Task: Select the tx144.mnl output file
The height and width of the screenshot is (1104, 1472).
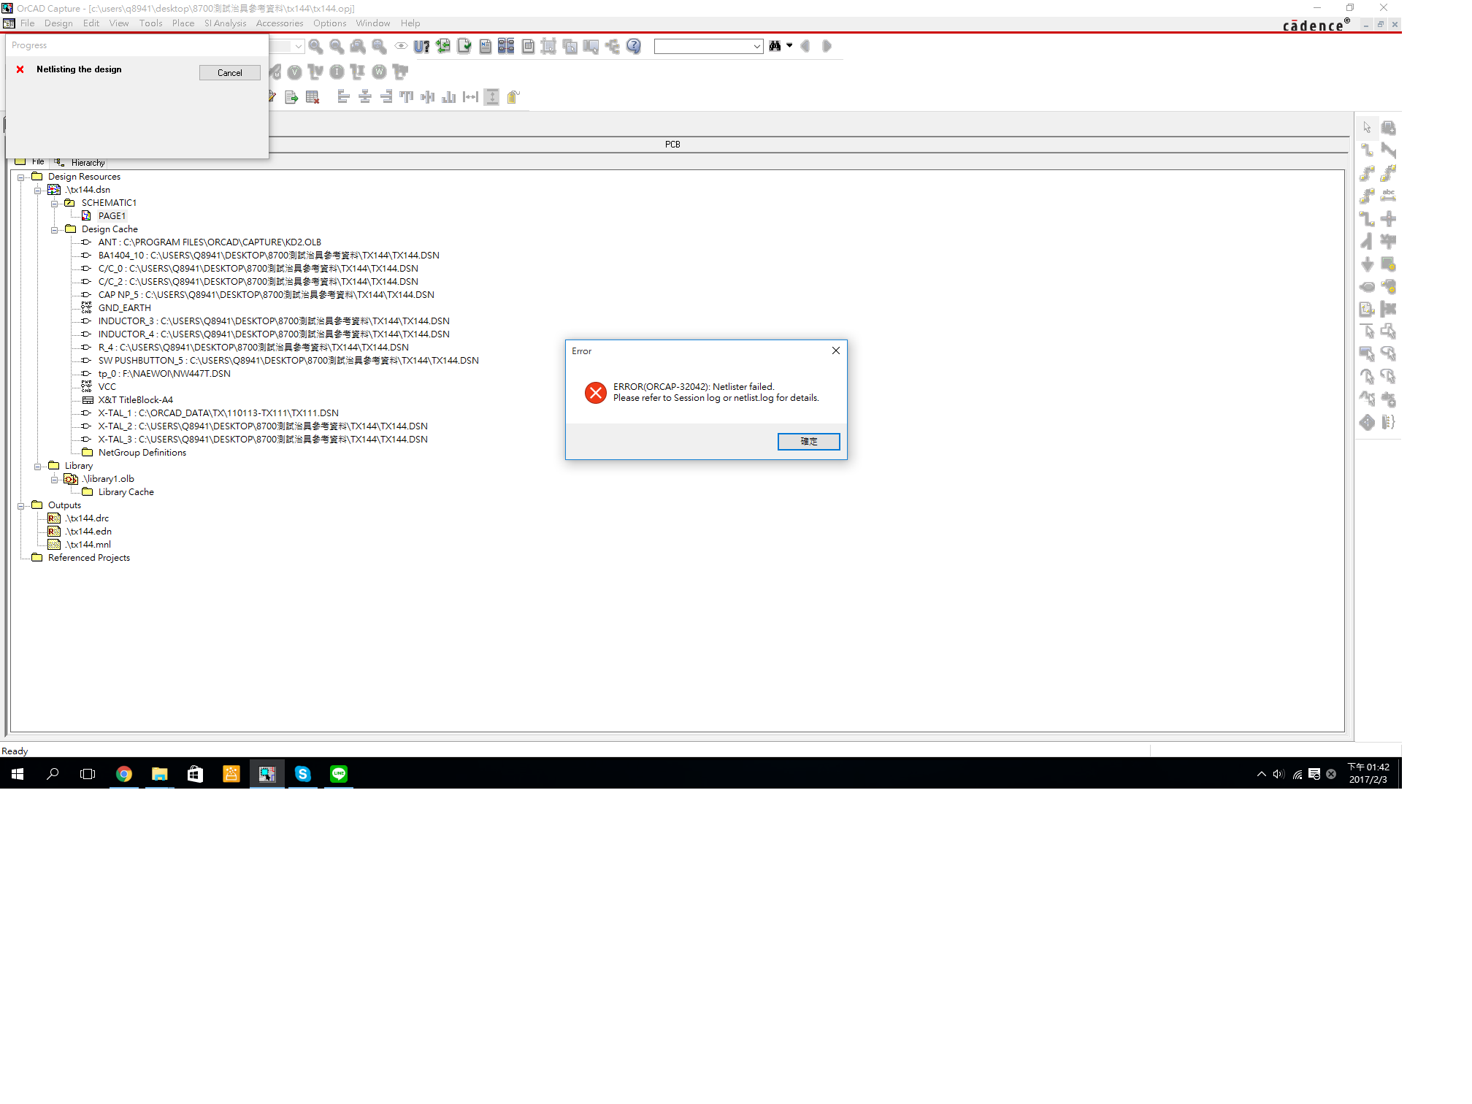Action: (88, 545)
